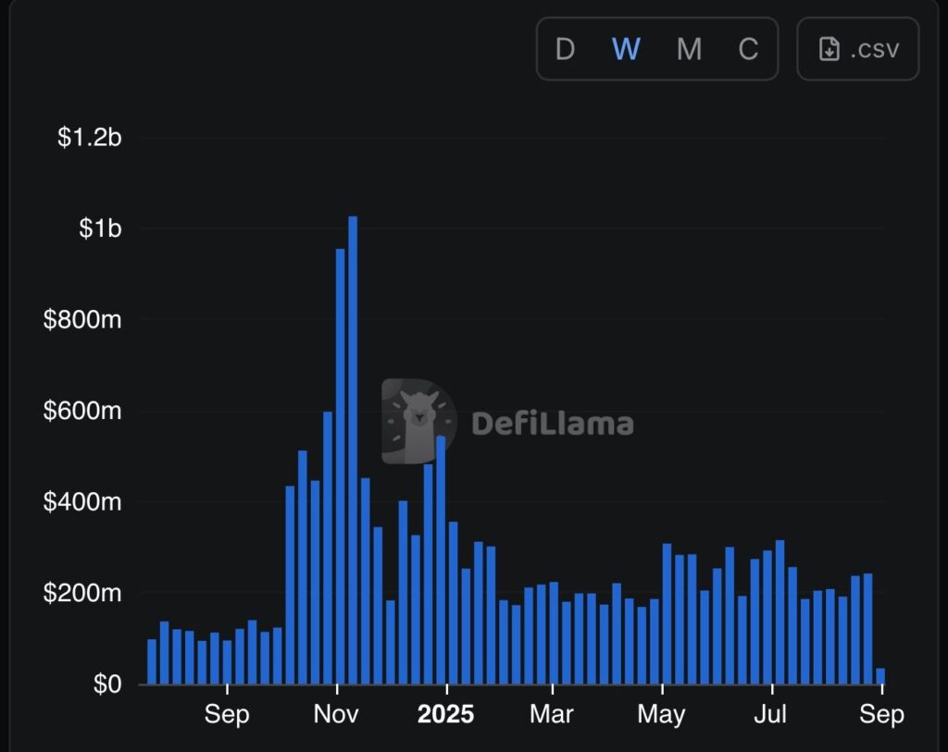Click the tallest bar above $1b
The width and height of the screenshot is (948, 752).
pyautogui.click(x=353, y=450)
